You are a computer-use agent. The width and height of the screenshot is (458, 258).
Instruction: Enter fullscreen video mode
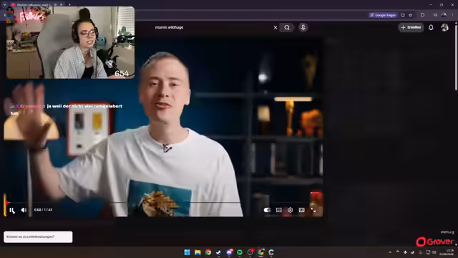(313, 210)
